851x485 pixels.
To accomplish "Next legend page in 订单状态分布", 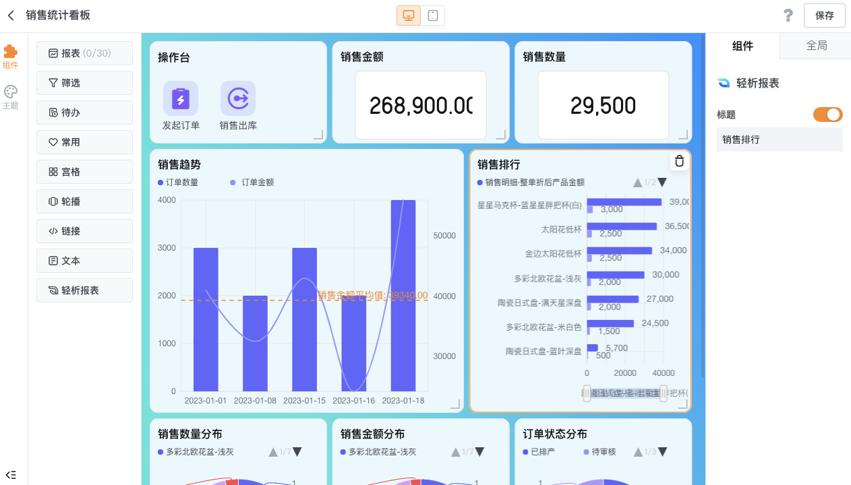I will [662, 452].
